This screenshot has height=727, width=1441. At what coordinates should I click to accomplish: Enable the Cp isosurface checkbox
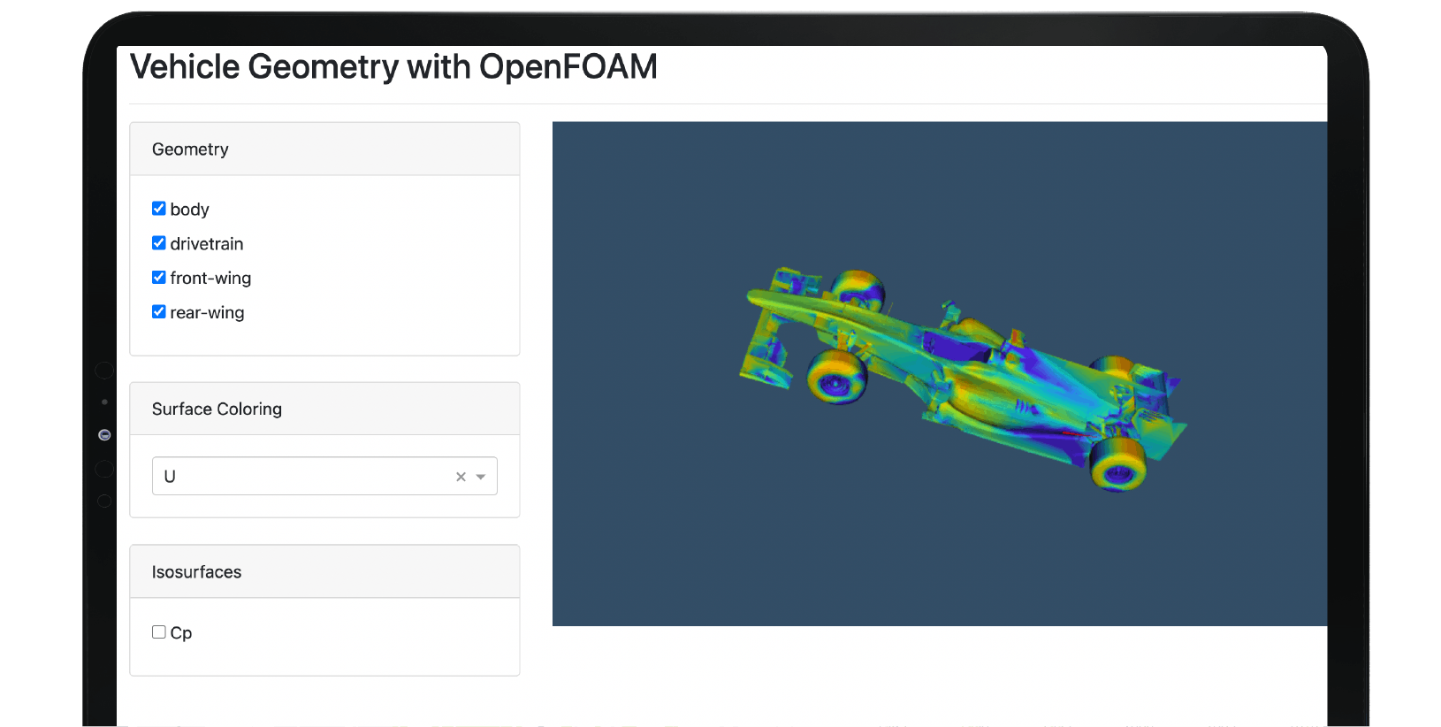click(x=159, y=632)
